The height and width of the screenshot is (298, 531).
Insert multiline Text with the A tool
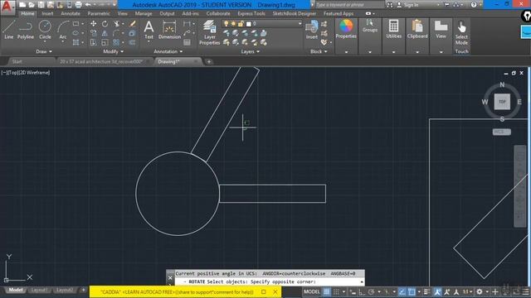(149, 30)
